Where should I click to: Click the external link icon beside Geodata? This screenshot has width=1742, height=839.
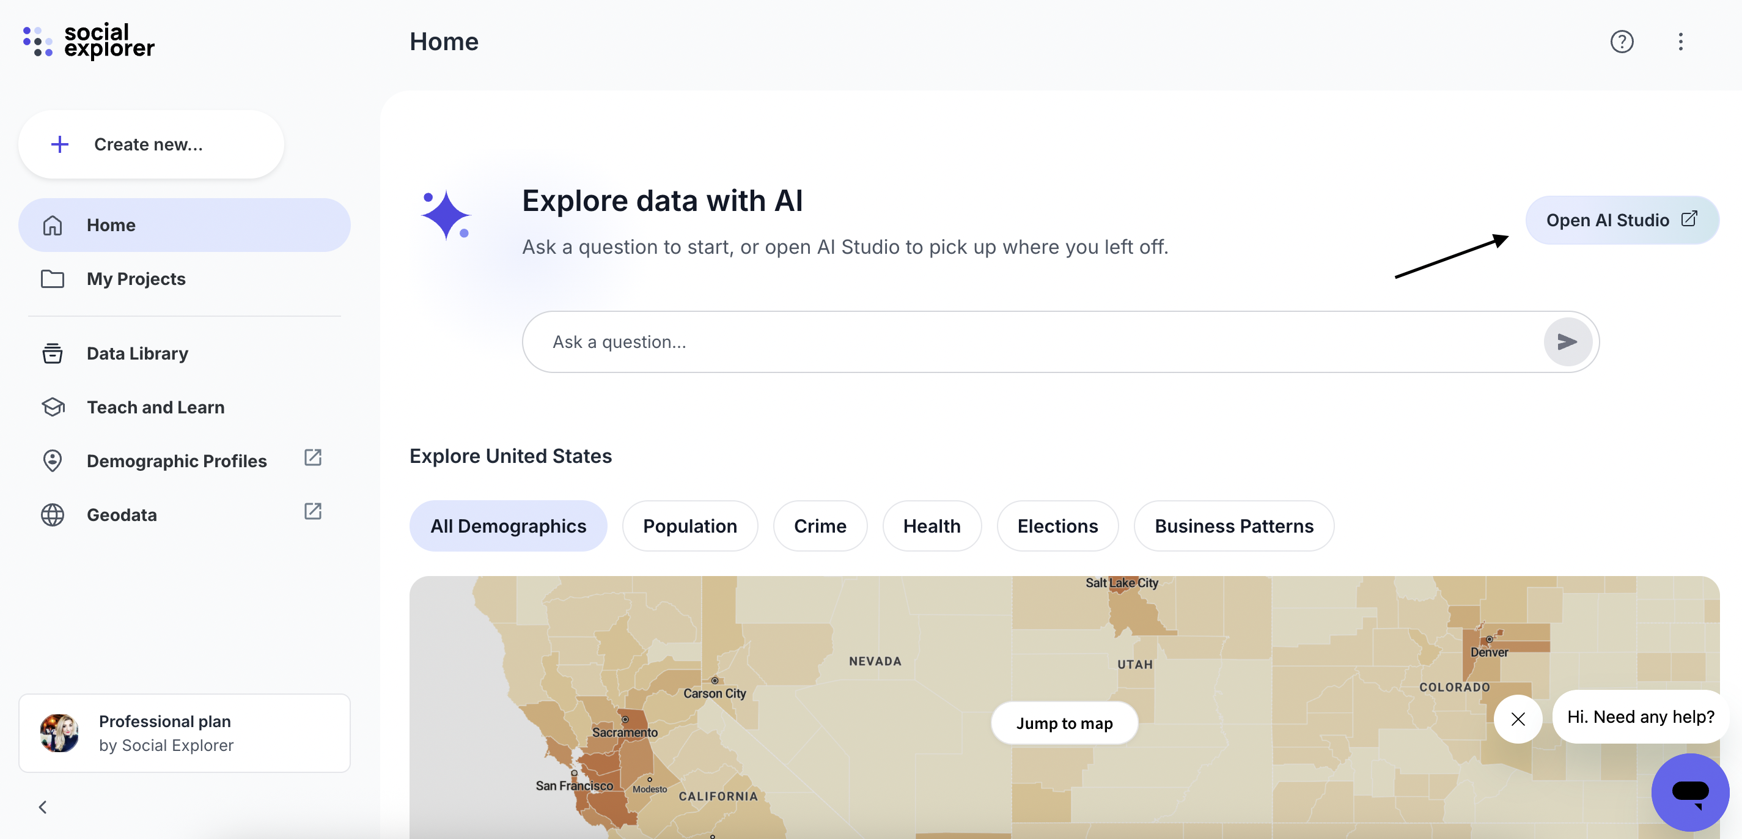click(x=312, y=511)
